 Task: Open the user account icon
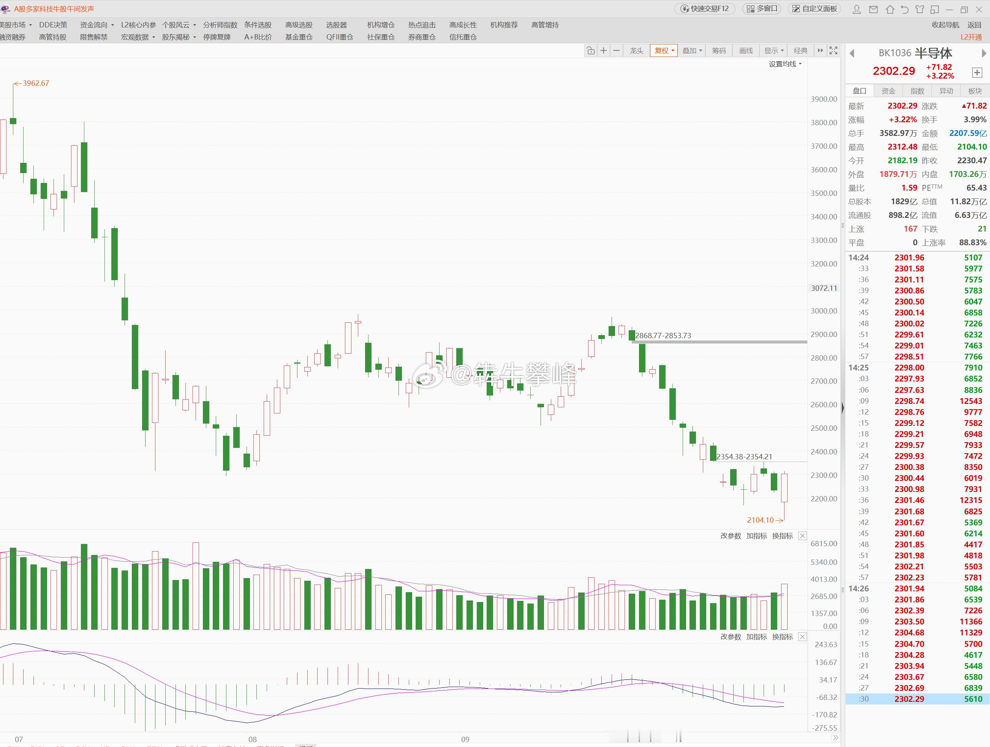[857, 9]
